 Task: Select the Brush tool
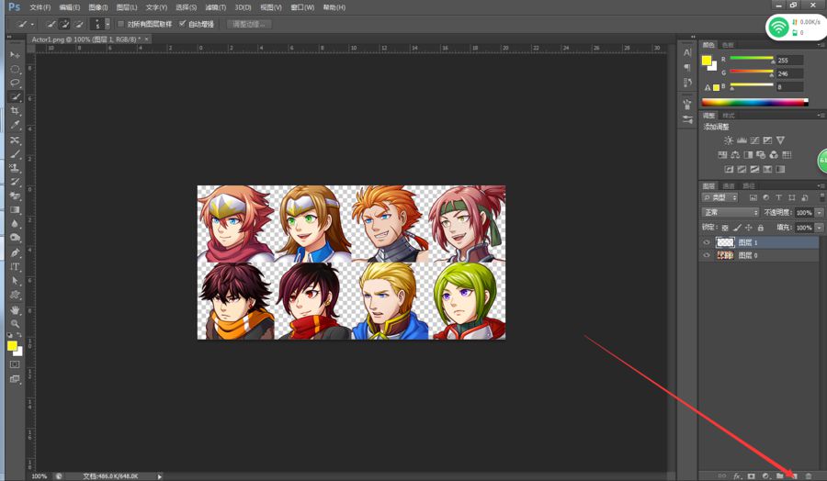click(x=15, y=154)
